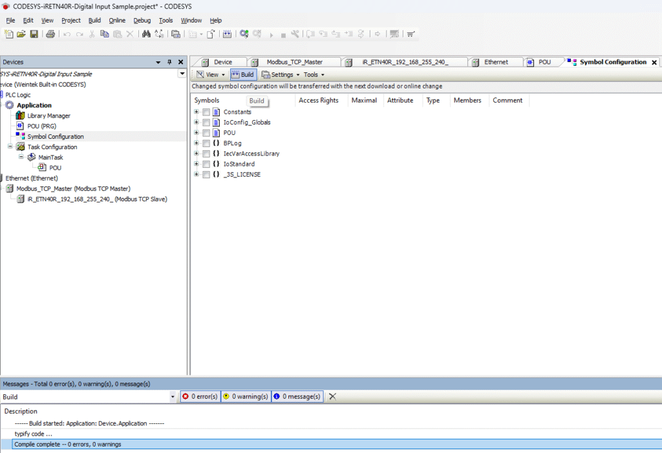Open the Devices panel dropdown arrow

coord(158,62)
